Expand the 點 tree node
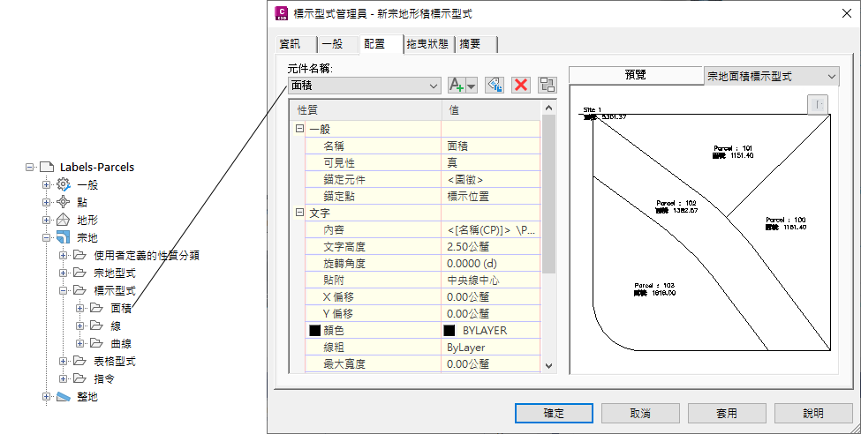This screenshot has height=434, width=861. pyautogui.click(x=47, y=203)
